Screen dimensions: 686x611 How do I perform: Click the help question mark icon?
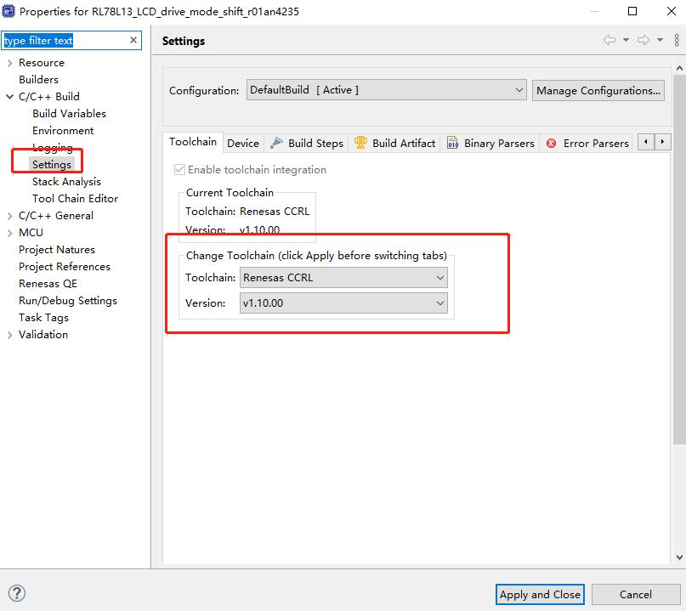pos(16,593)
